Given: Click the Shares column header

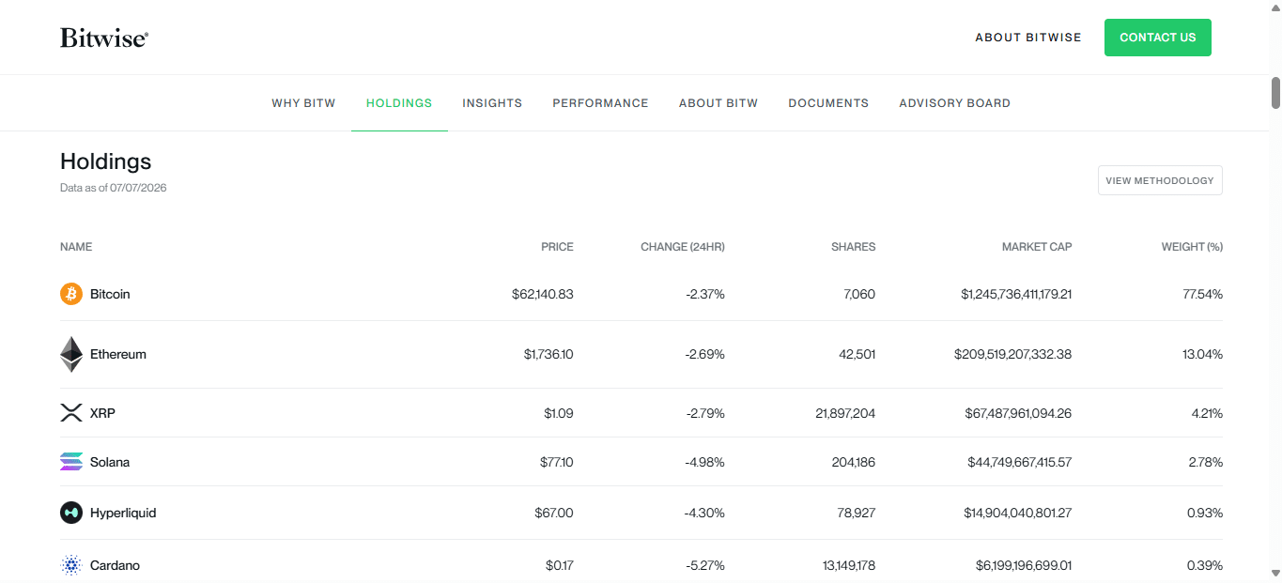Looking at the screenshot, I should (x=853, y=247).
